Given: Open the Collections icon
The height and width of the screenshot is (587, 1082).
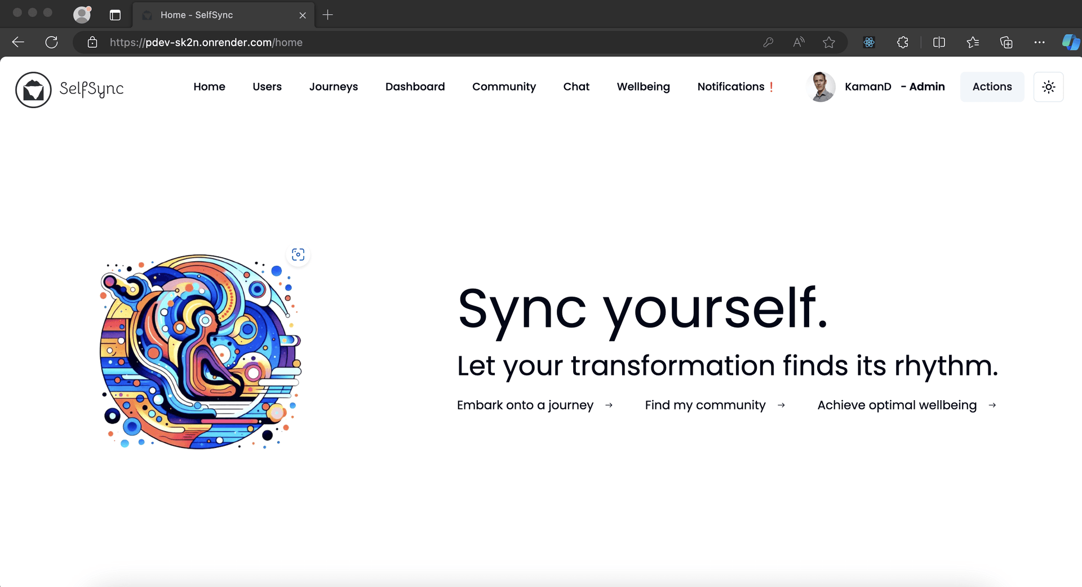Looking at the screenshot, I should tap(1006, 42).
